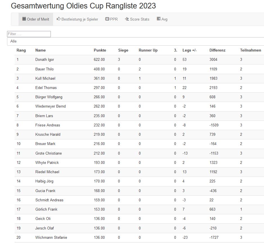This screenshot has width=264, height=243.
Task: Open the Alle dropdown selector
Action: (135, 41)
